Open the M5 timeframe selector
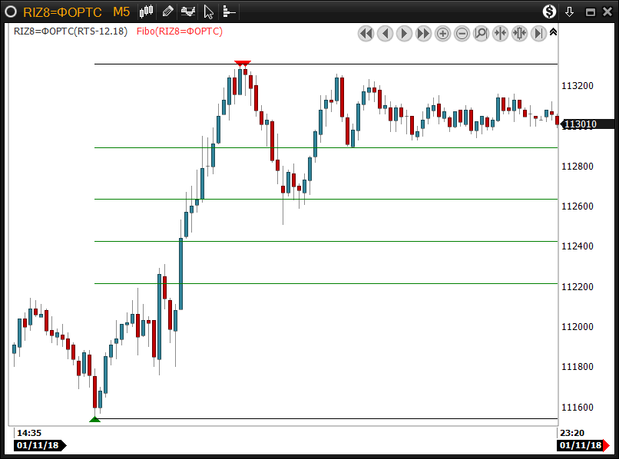 pyautogui.click(x=121, y=12)
